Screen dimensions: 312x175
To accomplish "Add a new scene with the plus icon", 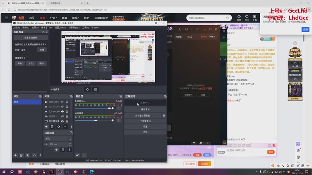I will pyautogui.click(x=15, y=155).
